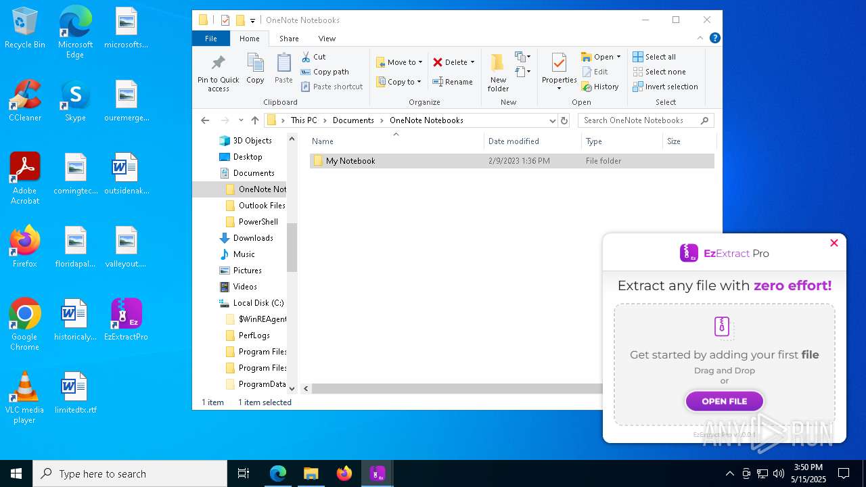Click OPEN FILE in EzExtract Pro
The width and height of the screenshot is (866, 487).
click(725, 401)
